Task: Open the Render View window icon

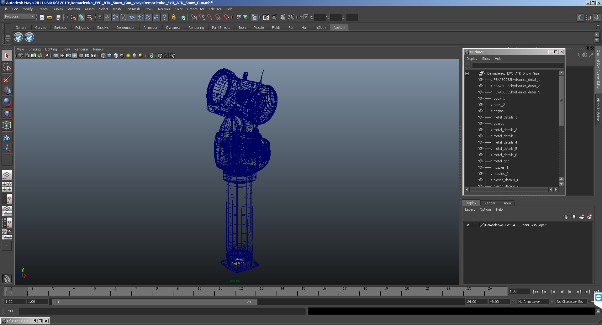Action: click(x=266, y=17)
